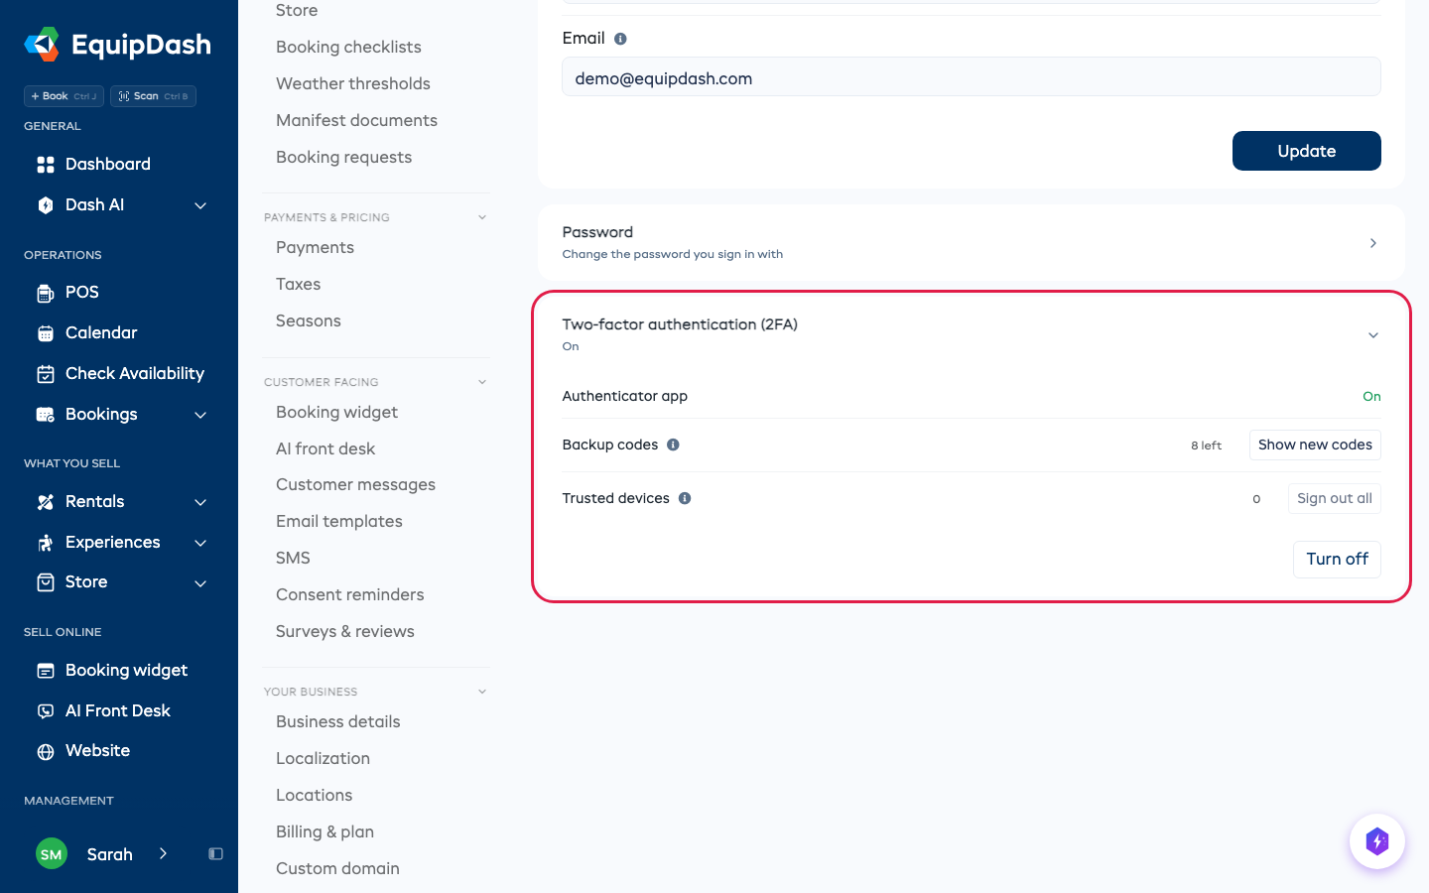The height and width of the screenshot is (893, 1429).
Task: Click the Experiences hiker icon
Action: click(46, 543)
